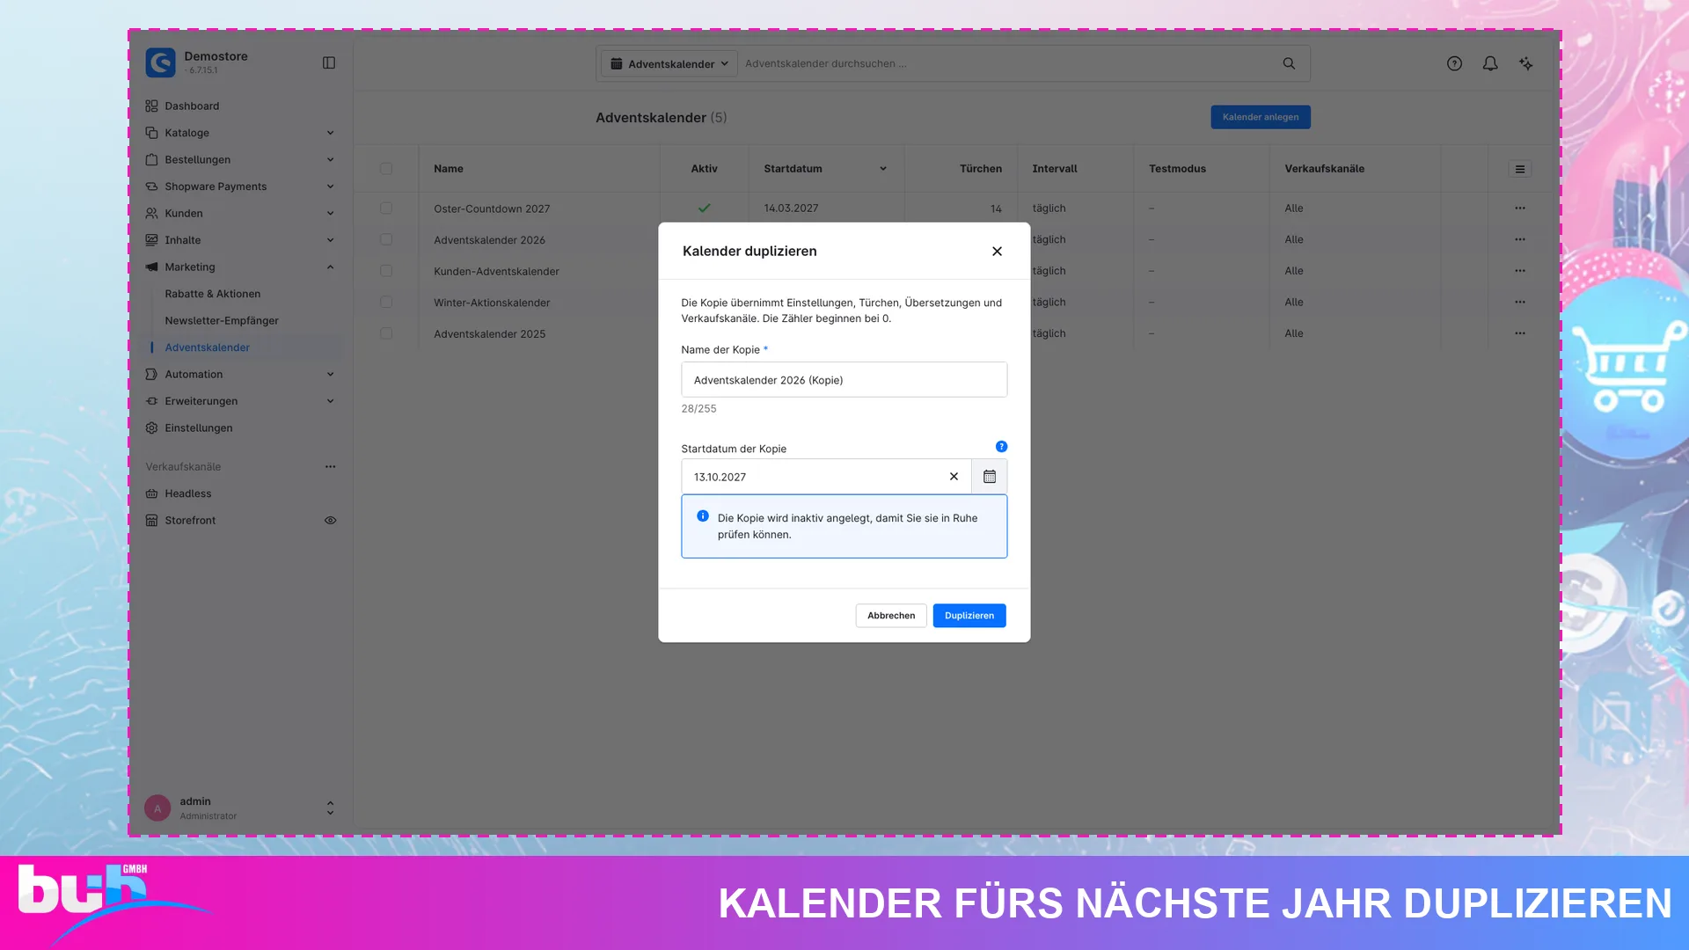The width and height of the screenshot is (1689, 950).
Task: Open the Adventskalender search scope dropdown
Action: [x=669, y=63]
